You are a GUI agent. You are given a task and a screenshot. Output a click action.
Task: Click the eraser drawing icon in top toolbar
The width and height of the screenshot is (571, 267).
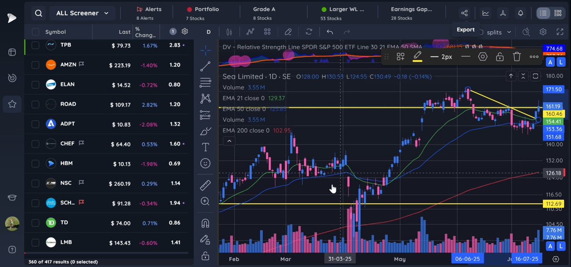pyautogui.click(x=288, y=32)
